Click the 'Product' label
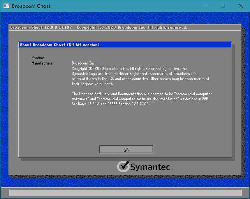 click(x=38, y=58)
